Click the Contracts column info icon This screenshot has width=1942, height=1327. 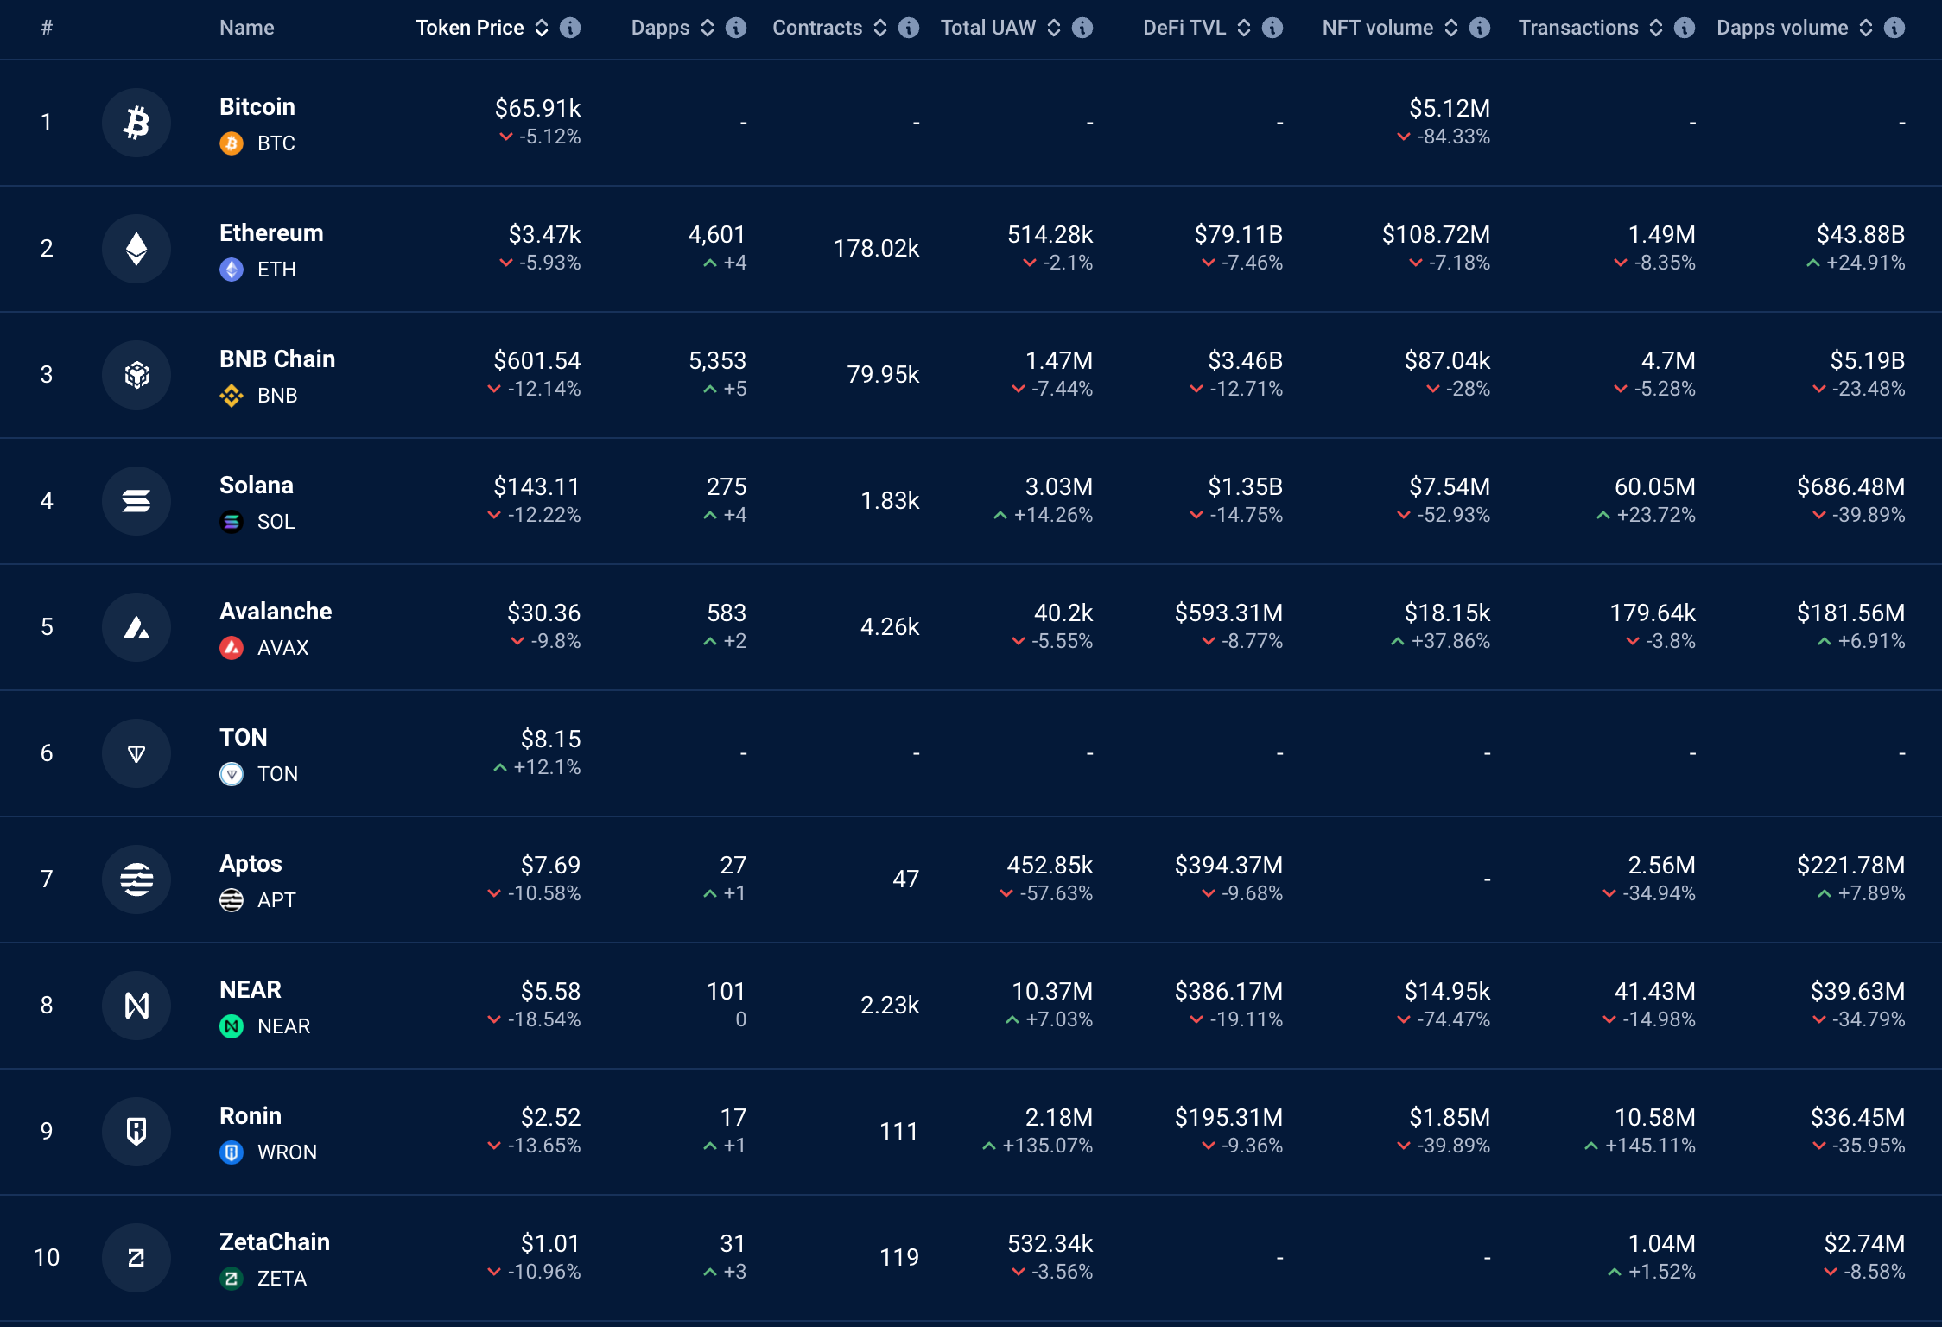click(909, 28)
